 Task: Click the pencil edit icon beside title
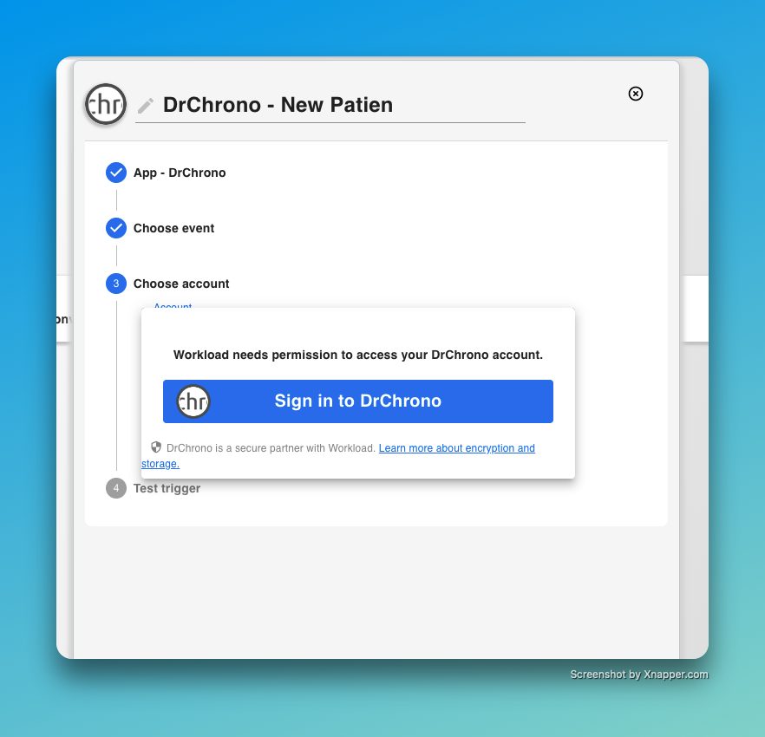(x=146, y=106)
